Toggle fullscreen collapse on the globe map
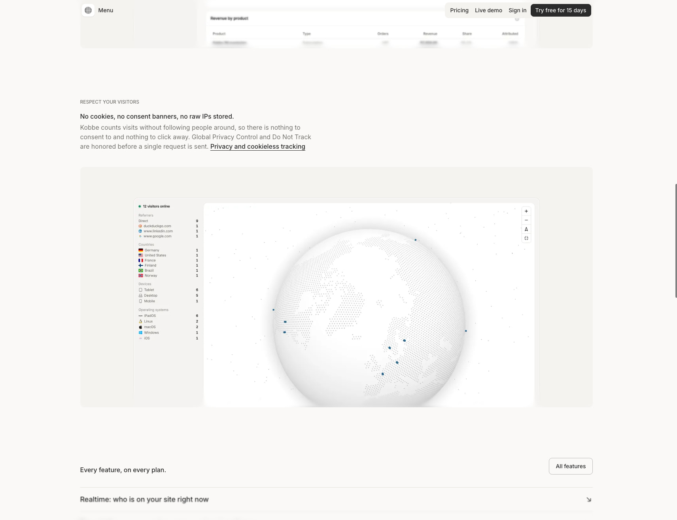Image resolution: width=677 pixels, height=520 pixels. (526, 238)
